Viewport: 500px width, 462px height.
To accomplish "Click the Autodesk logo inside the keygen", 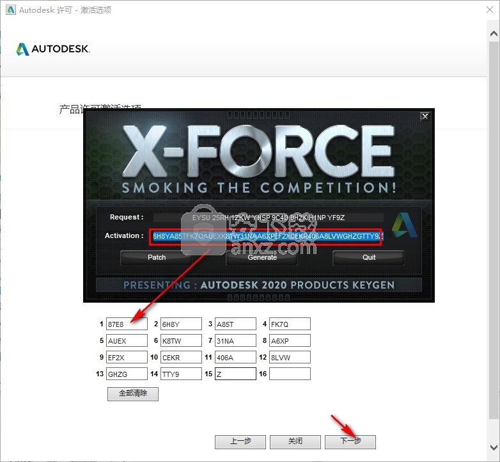I will pyautogui.click(x=404, y=225).
